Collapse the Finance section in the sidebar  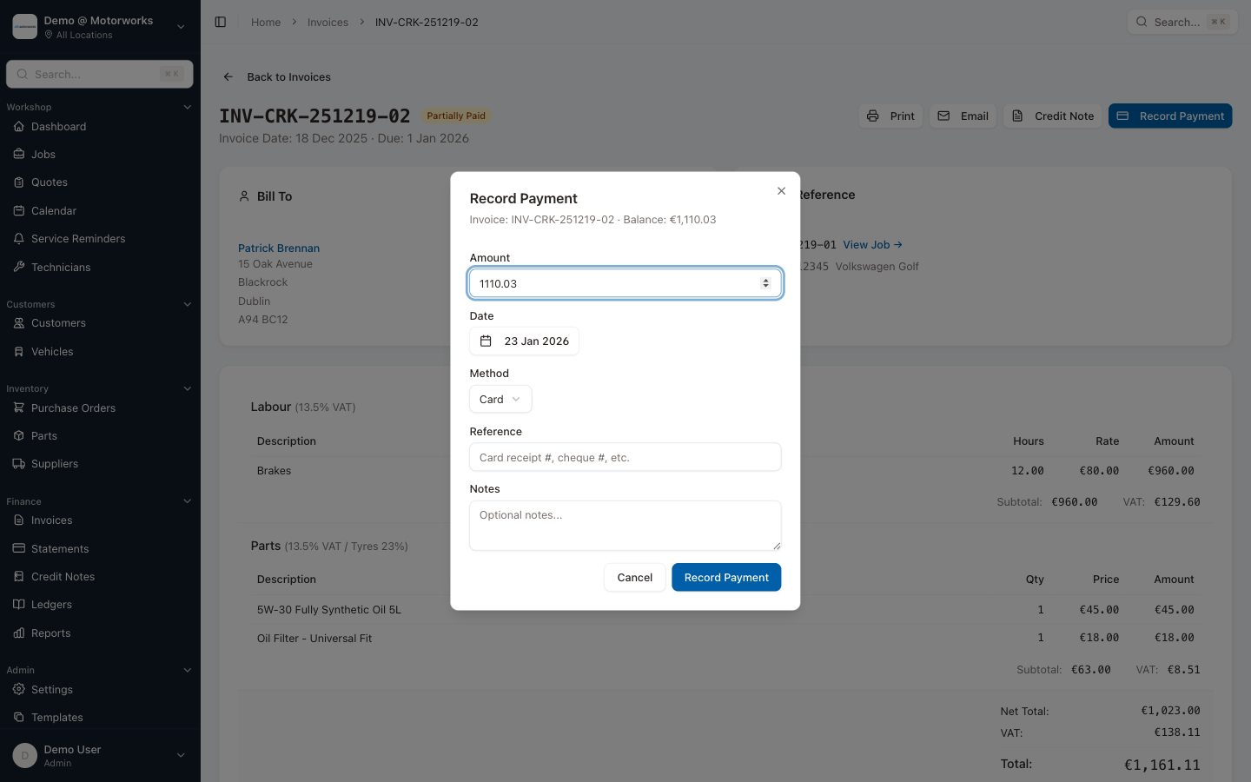pos(187,500)
